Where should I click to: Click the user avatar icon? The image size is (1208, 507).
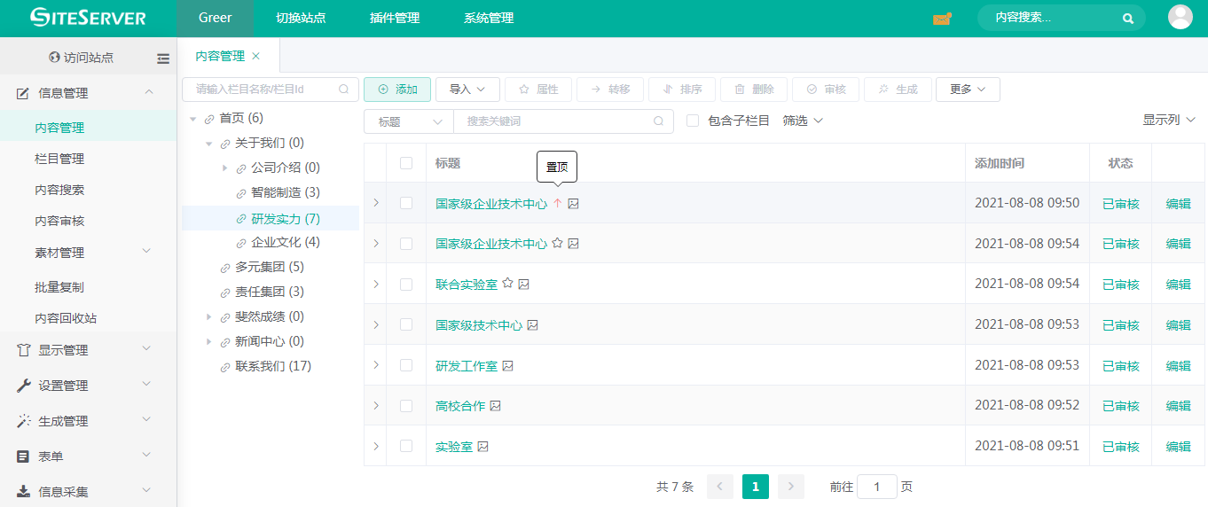pos(1181,18)
